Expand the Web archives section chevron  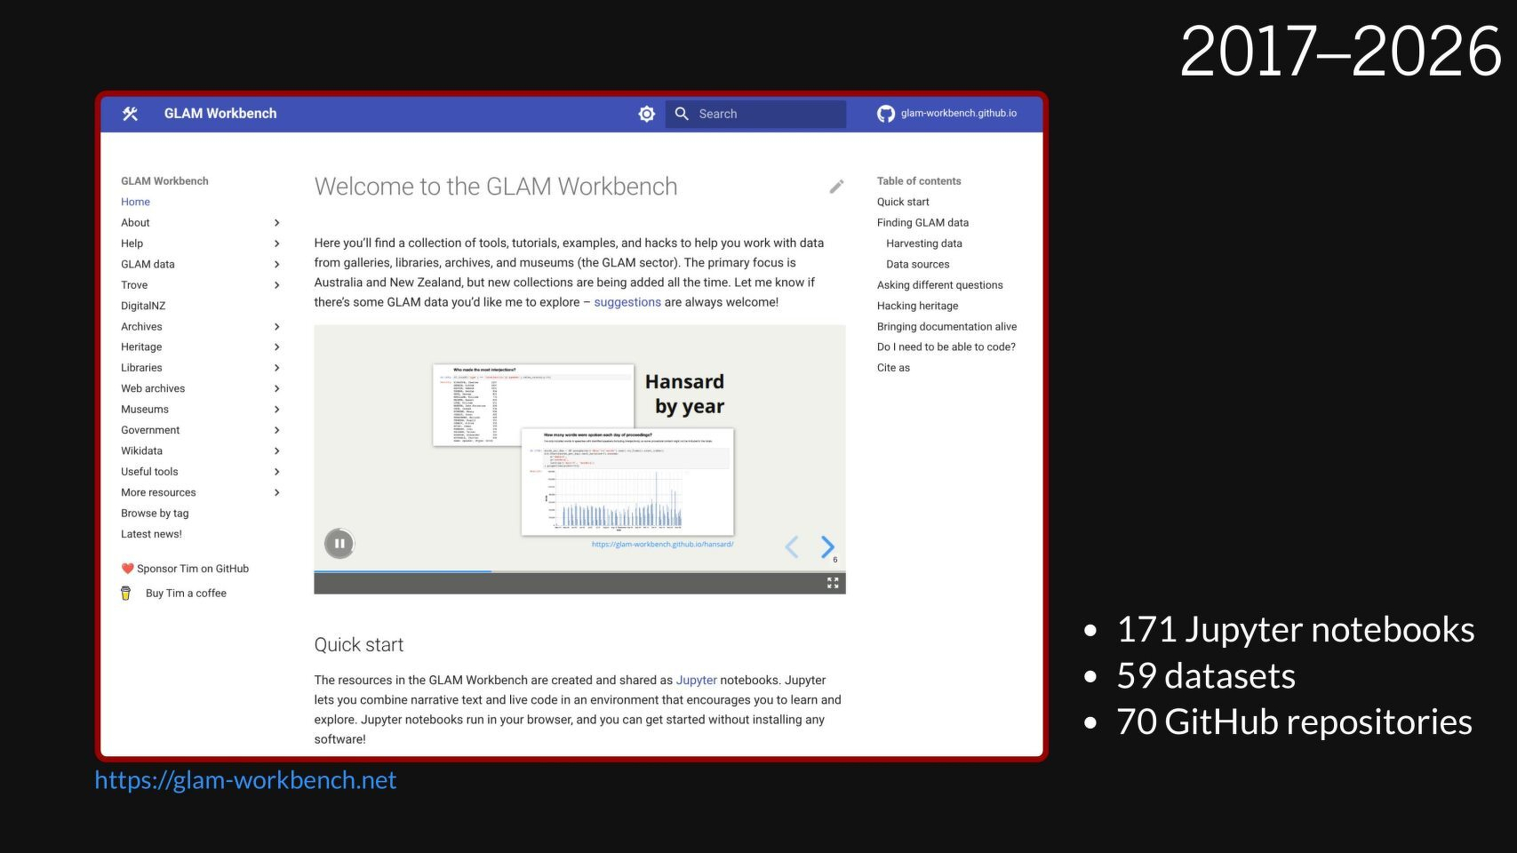(x=277, y=388)
